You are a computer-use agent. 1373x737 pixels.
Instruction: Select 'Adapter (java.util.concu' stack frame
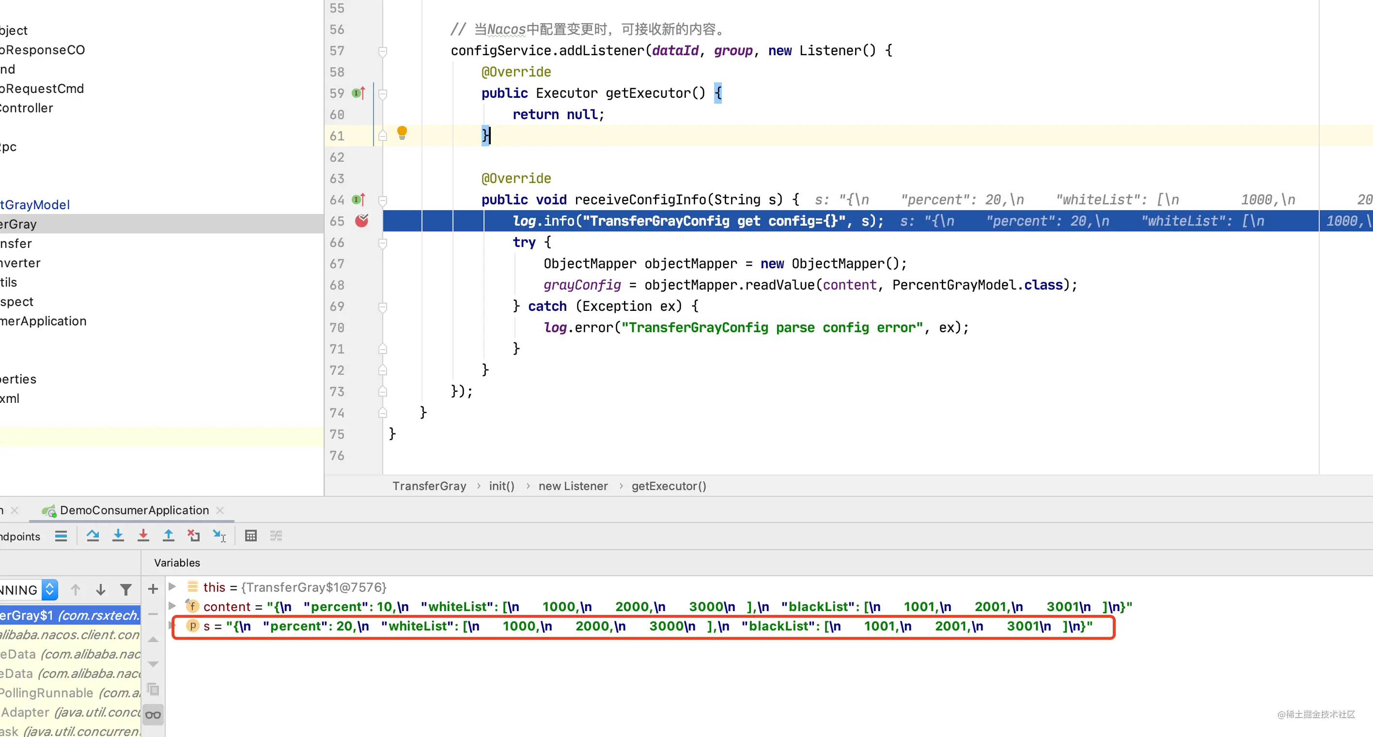click(x=70, y=712)
